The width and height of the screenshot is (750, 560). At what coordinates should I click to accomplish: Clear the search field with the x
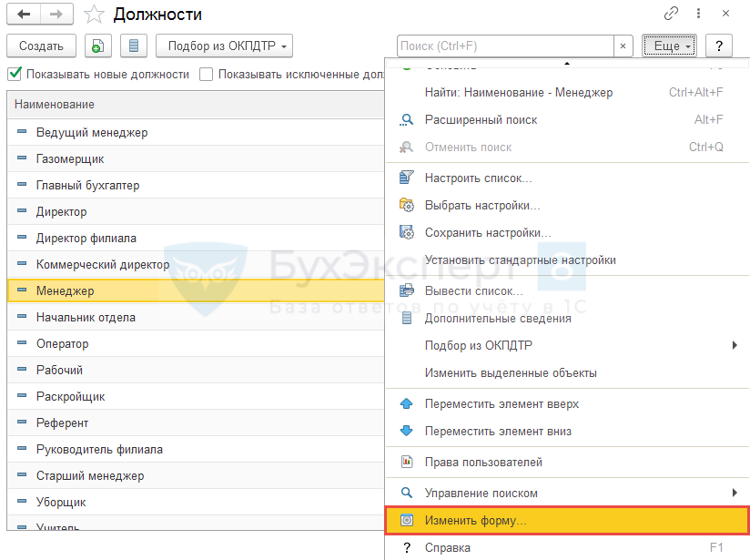pos(623,46)
